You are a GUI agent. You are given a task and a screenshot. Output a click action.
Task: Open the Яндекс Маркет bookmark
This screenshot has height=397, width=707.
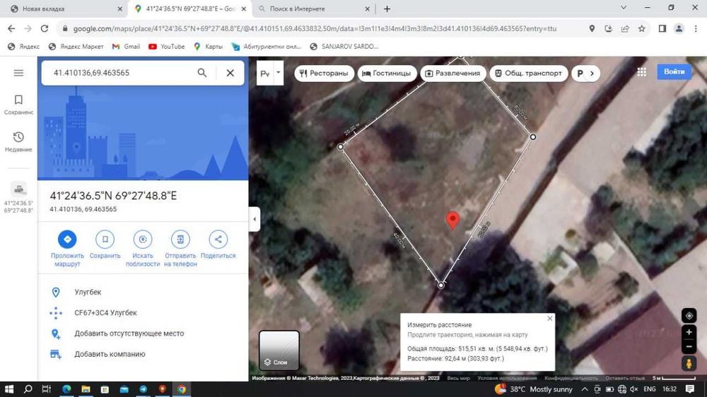tap(76, 47)
